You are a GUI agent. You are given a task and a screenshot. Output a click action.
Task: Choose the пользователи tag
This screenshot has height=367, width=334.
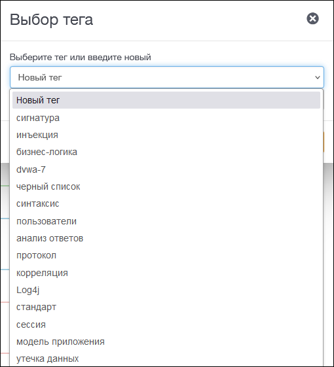click(166, 221)
